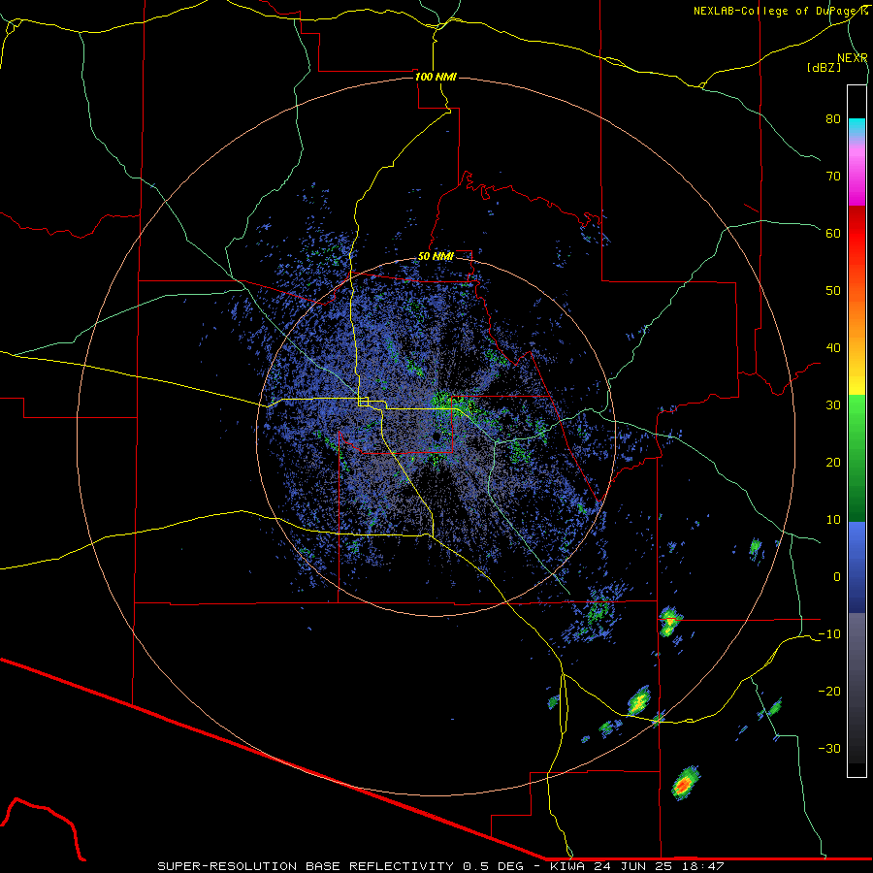Click the 30 value on dBZ scale
This screenshot has height=873, width=873.
[x=833, y=405]
